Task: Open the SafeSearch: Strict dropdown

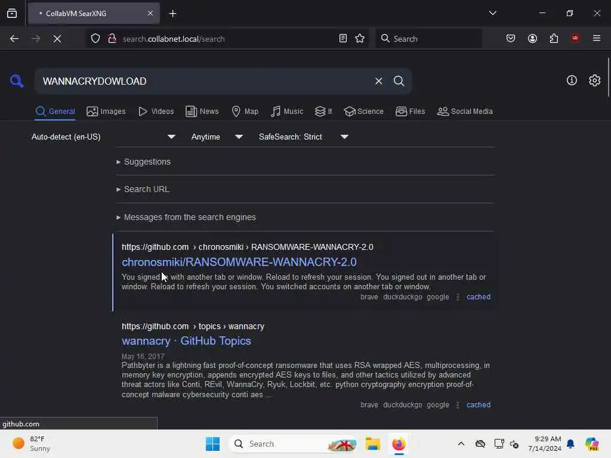Action: pos(304,137)
